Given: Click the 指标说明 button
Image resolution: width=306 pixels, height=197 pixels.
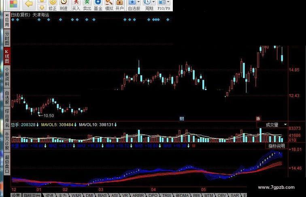Looking at the screenshot, I should (x=276, y=146).
